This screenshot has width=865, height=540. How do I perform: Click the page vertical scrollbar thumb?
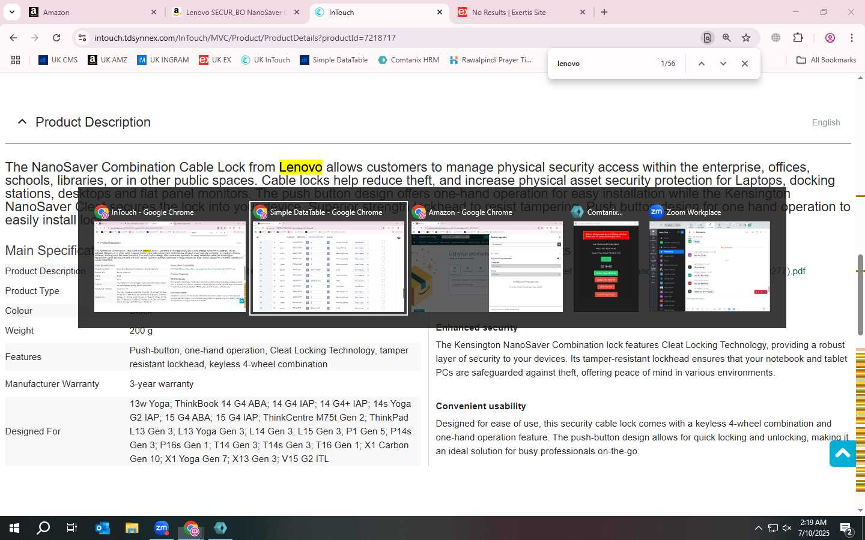[860, 294]
